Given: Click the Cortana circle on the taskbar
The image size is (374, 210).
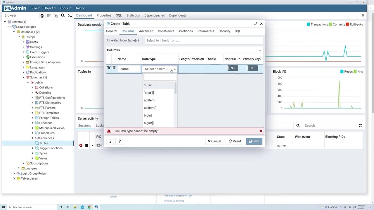Looking at the screenshot, I should pyautogui.click(x=60, y=207).
